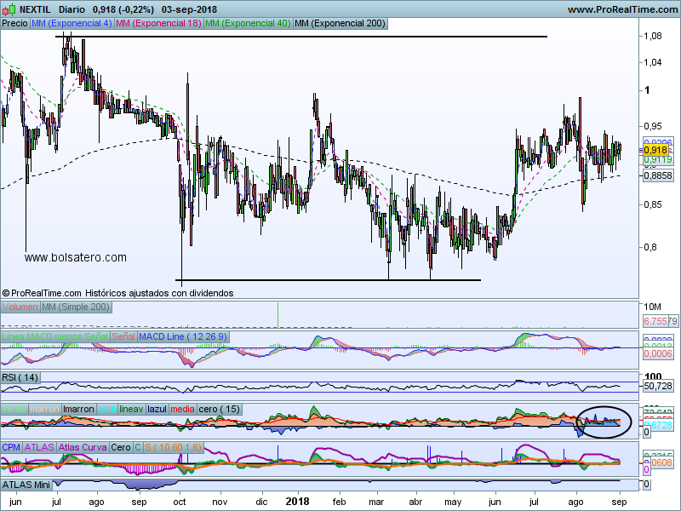The height and width of the screenshot is (511, 681).
Task: Click the chart icon beside NEXTIL
Action: click(9, 9)
